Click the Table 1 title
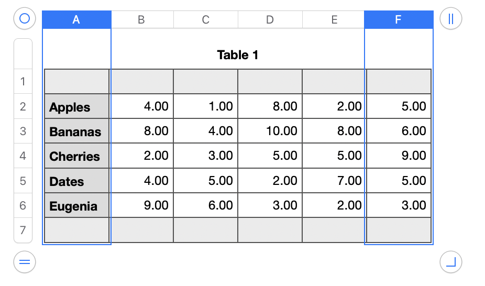 238,54
